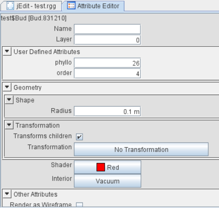Click the Name input field
This screenshot has width=219, height=208.
(107, 29)
